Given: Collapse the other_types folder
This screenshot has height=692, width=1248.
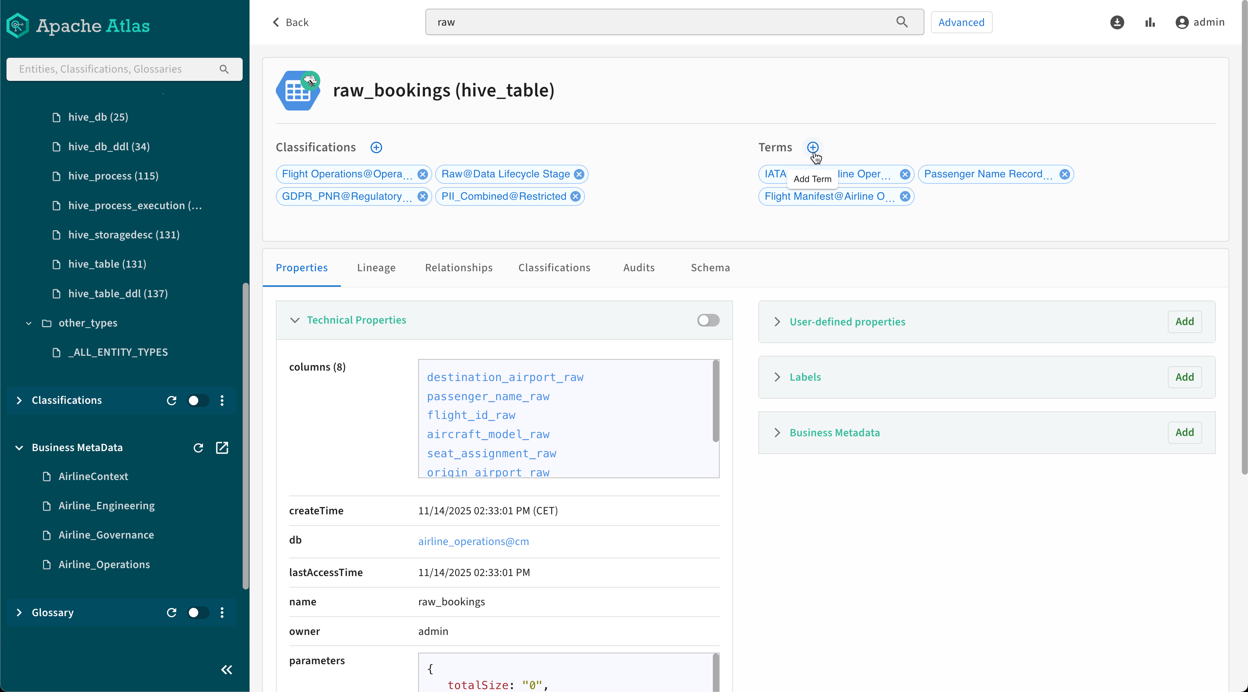Looking at the screenshot, I should [x=29, y=323].
